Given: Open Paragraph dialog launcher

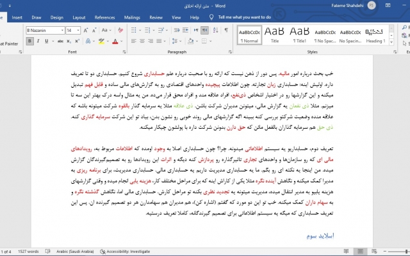Looking at the screenshot, I should tap(230, 52).
